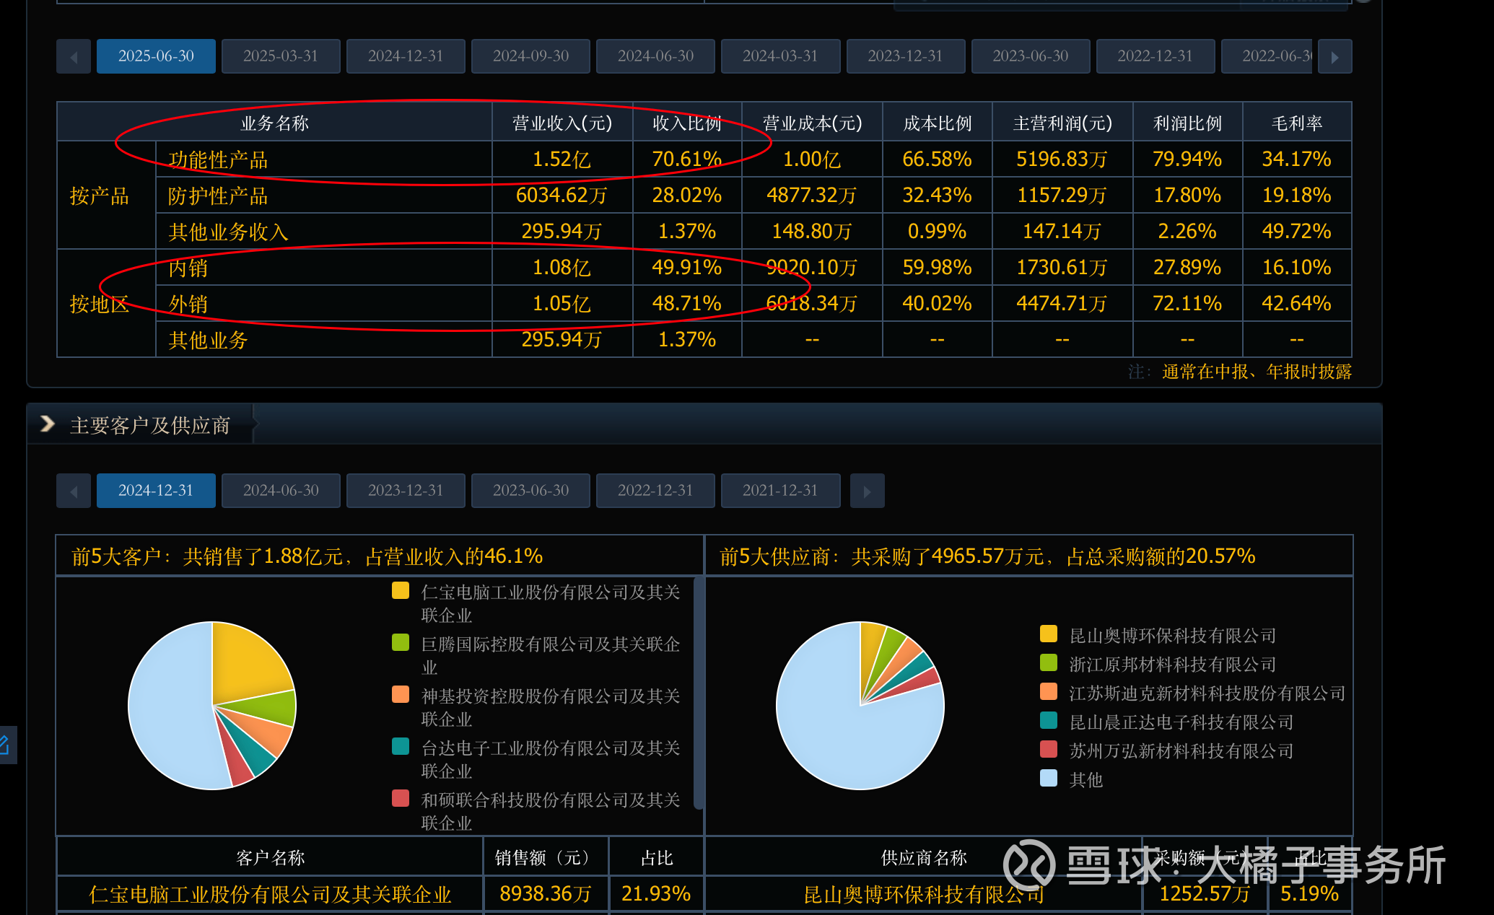Click 其他 light blue supplier swatch
Viewport: 1494px width, 915px height.
point(1049,779)
